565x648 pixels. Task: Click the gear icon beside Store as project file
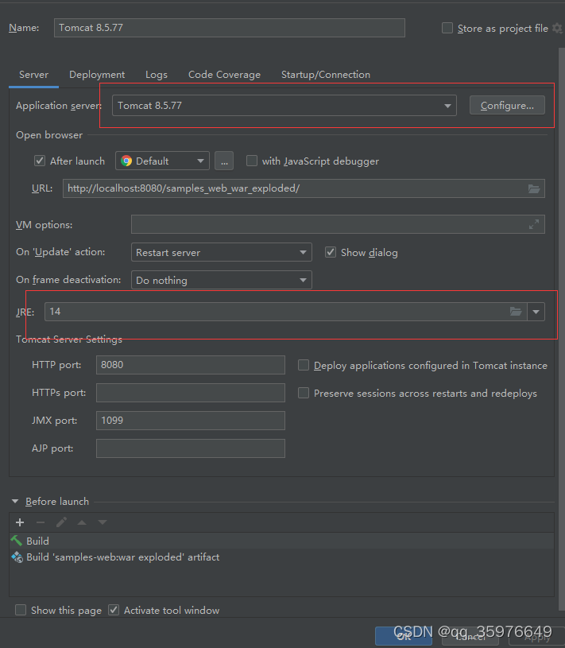click(558, 28)
